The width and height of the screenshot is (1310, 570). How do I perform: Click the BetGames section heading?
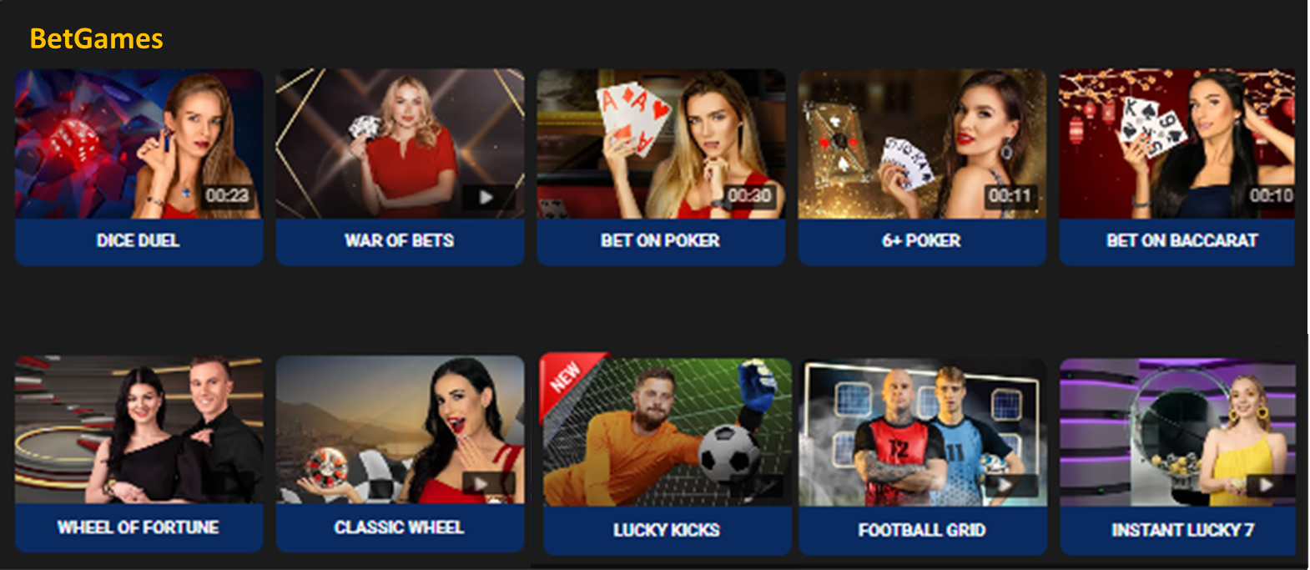tap(97, 38)
